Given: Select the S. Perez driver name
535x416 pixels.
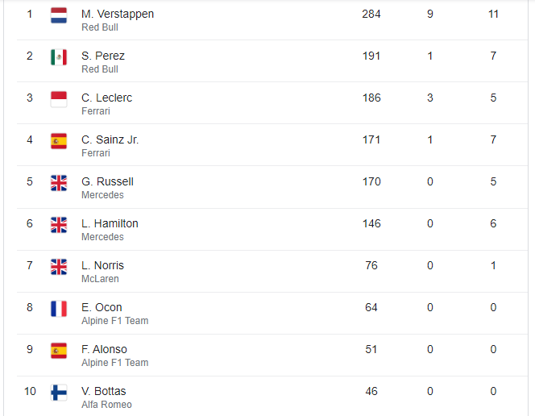Looking at the screenshot, I should click(103, 56).
